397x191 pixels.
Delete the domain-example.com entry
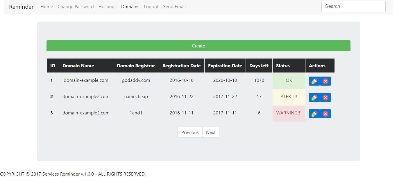tap(326, 81)
